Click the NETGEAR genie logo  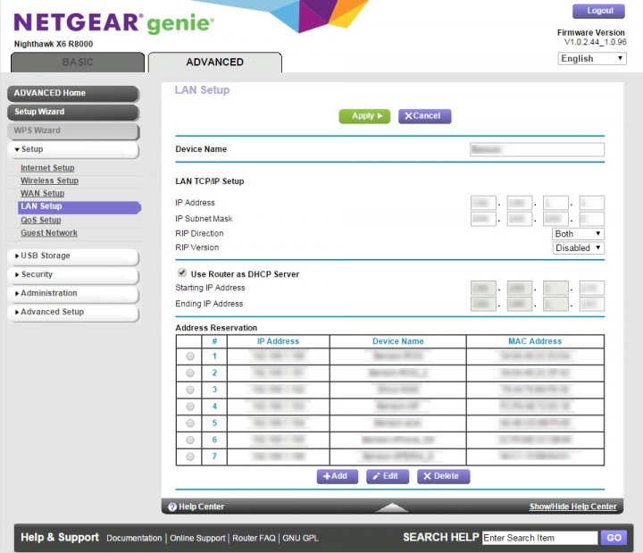[113, 23]
